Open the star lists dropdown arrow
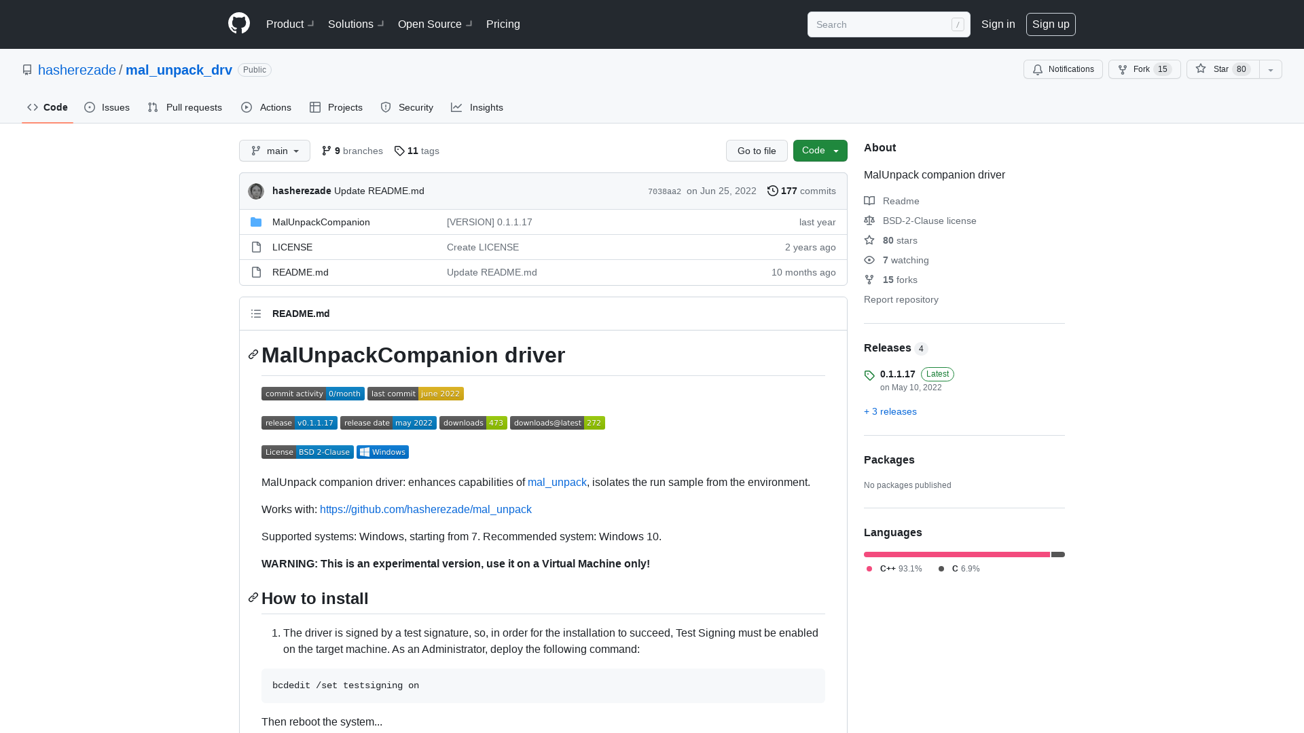This screenshot has width=1304, height=733. 1271,69
